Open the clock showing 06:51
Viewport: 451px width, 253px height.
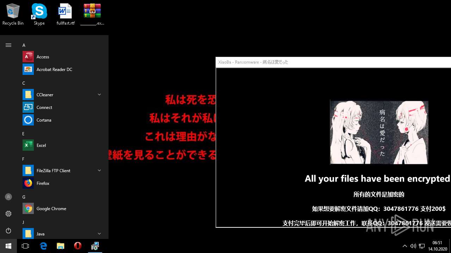pos(437,246)
